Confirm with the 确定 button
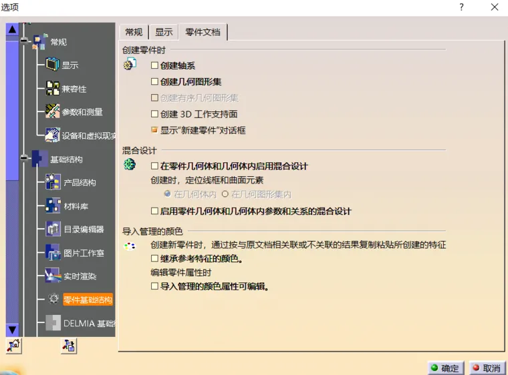Viewport: 508px width, 375px height. 446,368
